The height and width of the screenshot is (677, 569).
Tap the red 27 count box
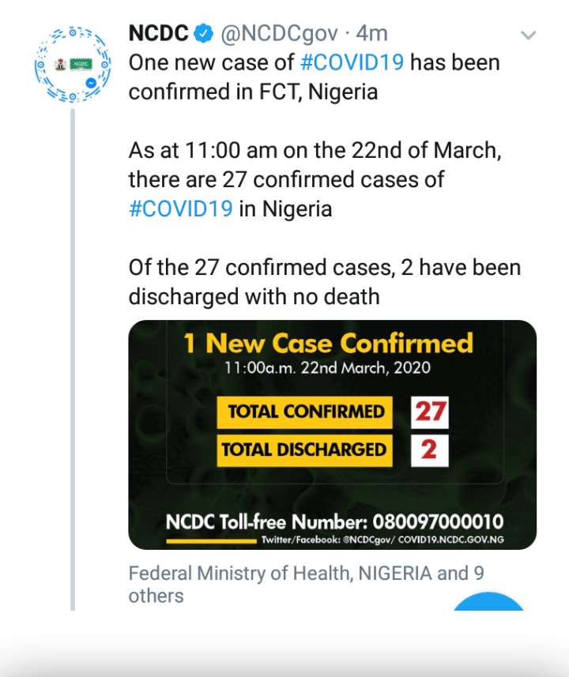click(x=430, y=412)
